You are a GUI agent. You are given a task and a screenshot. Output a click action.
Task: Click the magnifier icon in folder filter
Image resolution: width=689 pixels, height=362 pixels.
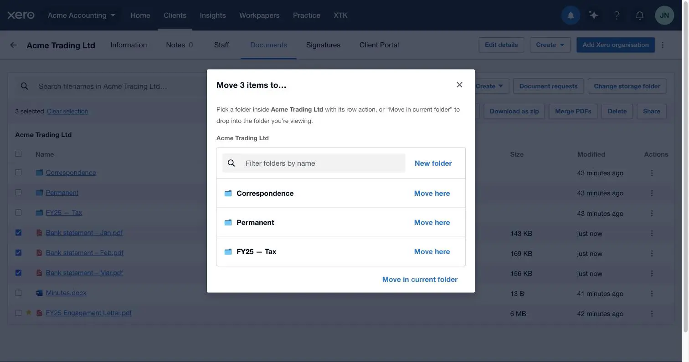pyautogui.click(x=231, y=163)
